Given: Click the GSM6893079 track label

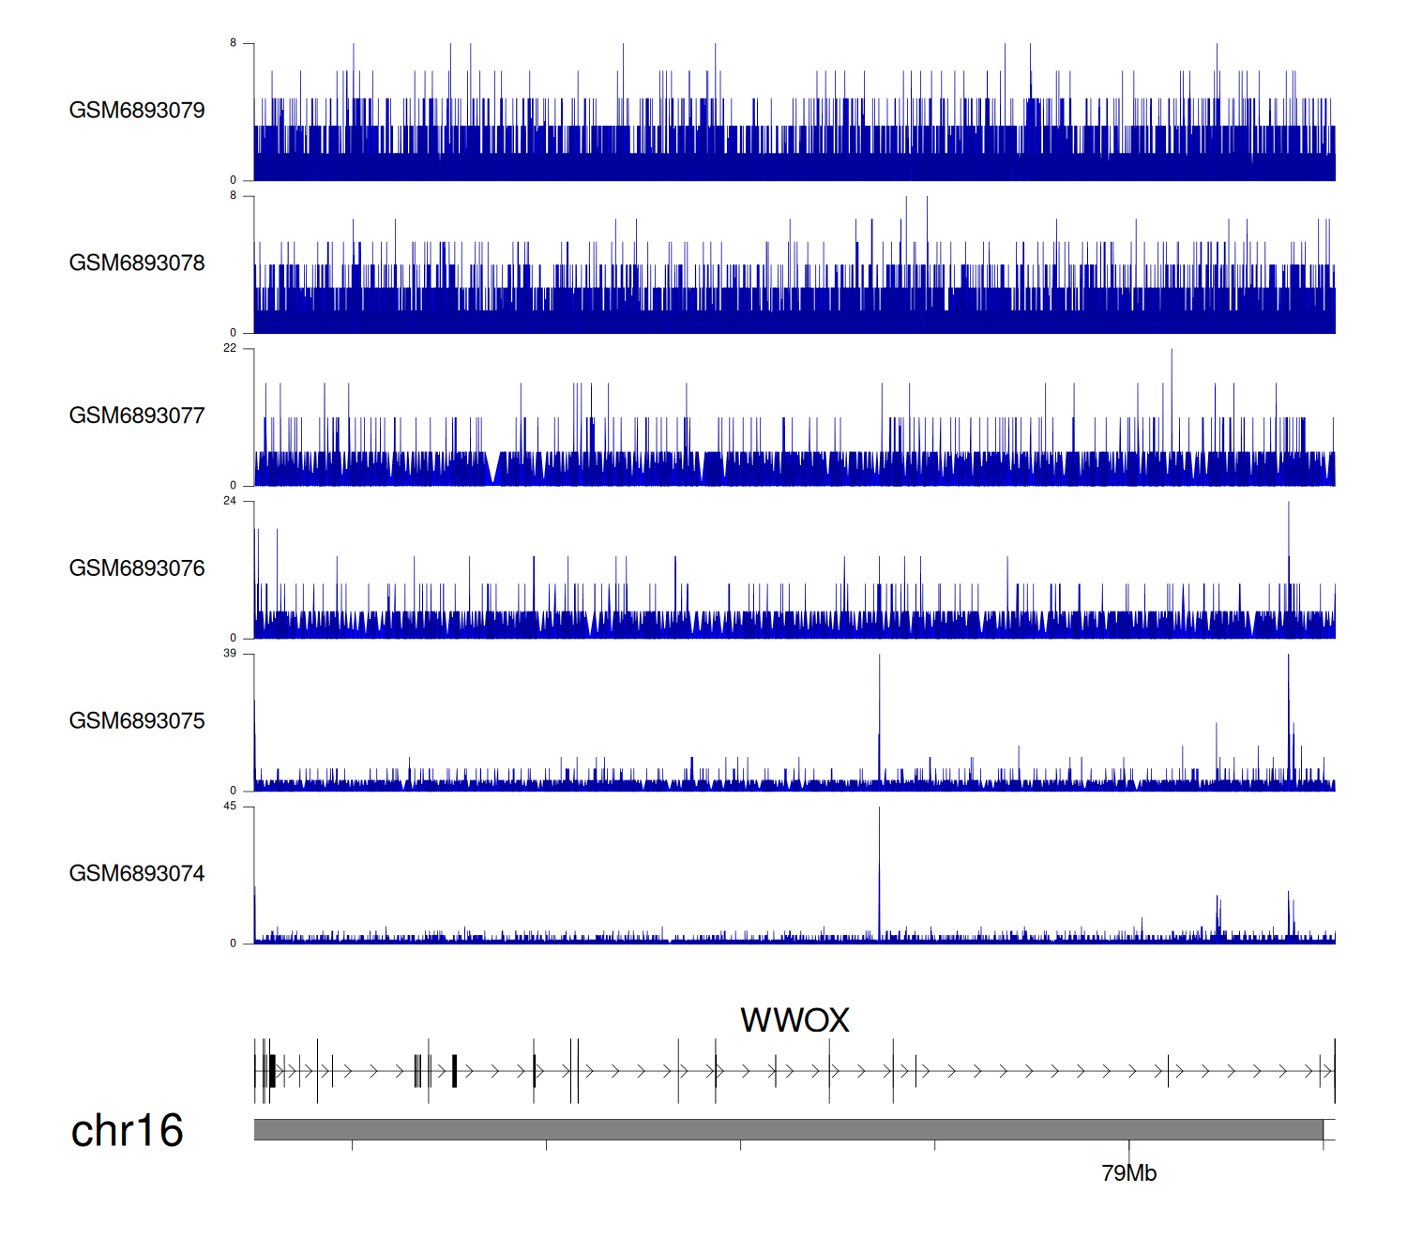Looking at the screenshot, I should coord(137,111).
